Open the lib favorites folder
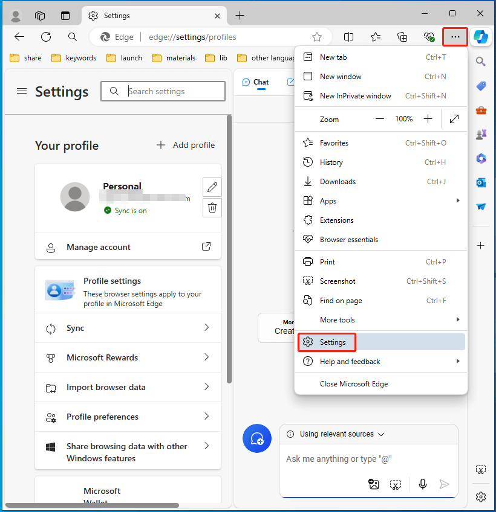The width and height of the screenshot is (496, 512). pos(216,58)
